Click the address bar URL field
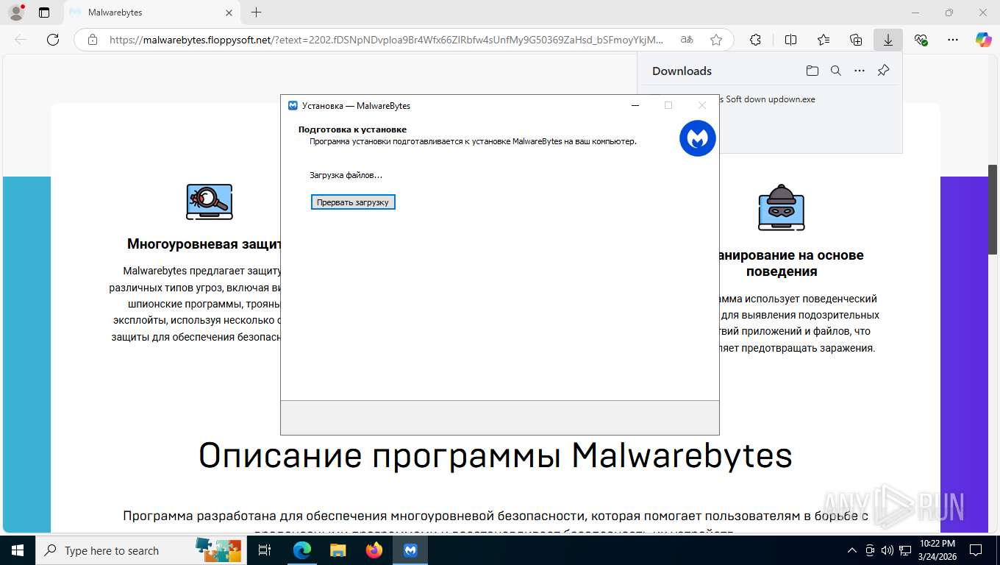Screen dimensions: 1000x565 (x=386, y=40)
